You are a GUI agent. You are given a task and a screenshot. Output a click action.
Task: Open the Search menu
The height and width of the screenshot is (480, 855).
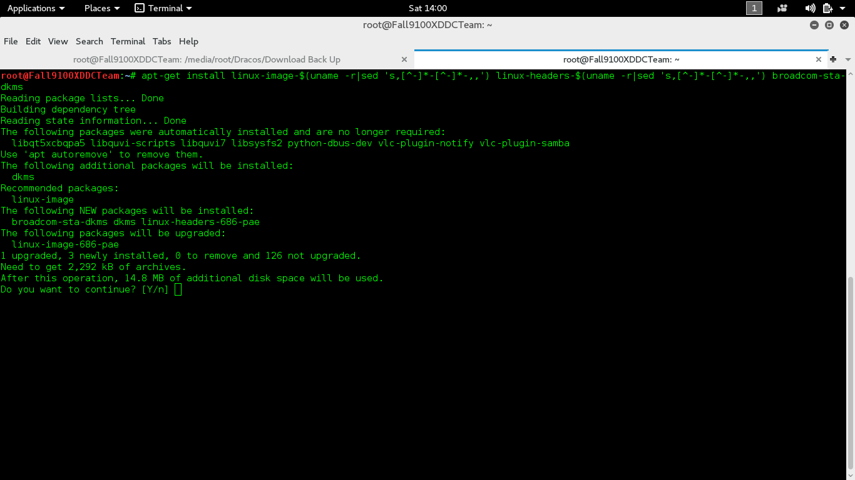point(89,41)
